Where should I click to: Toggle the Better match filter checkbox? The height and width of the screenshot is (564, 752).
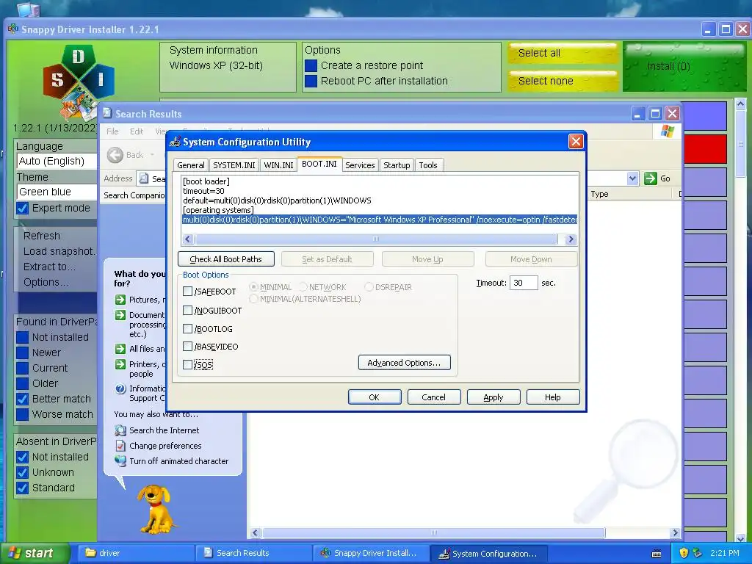click(22, 399)
